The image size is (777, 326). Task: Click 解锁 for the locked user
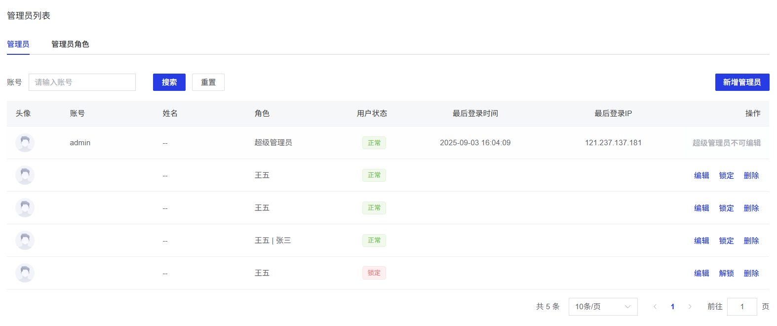[x=726, y=273]
